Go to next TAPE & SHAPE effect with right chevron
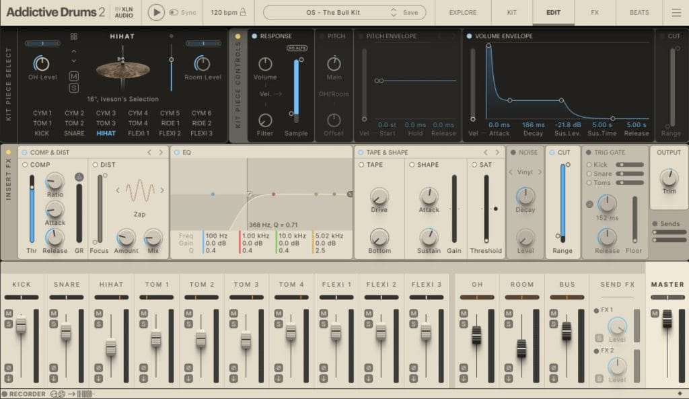The width and height of the screenshot is (689, 399). (x=497, y=152)
